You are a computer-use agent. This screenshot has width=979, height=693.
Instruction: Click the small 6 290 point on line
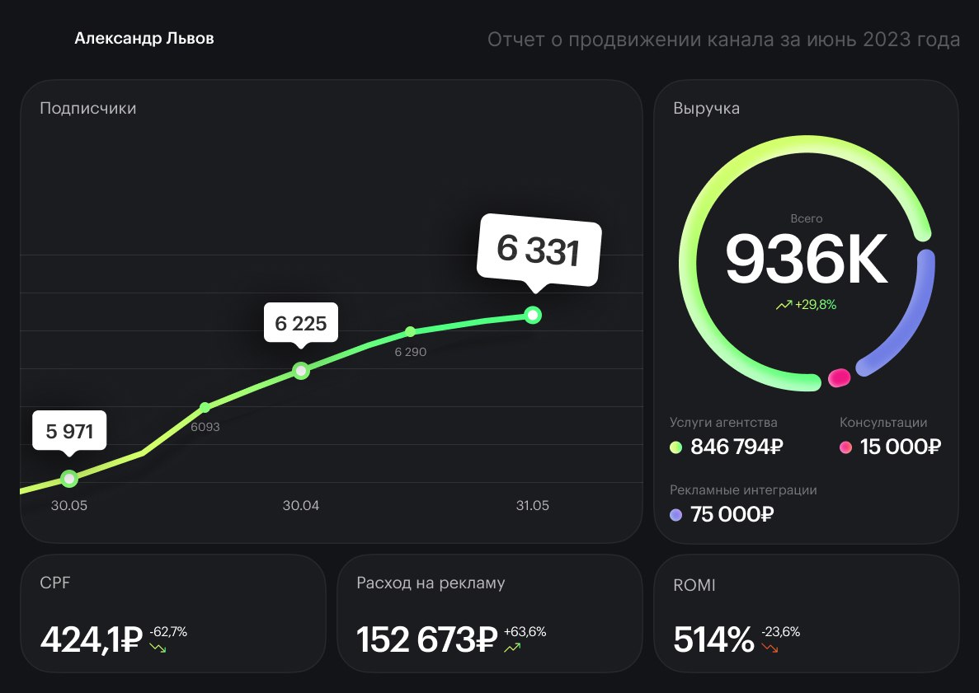(410, 332)
